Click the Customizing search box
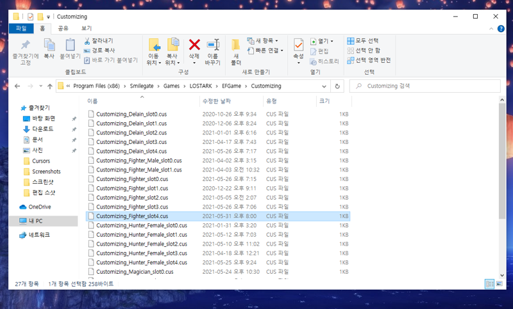Screen dimensions: 513x309 [425, 86]
